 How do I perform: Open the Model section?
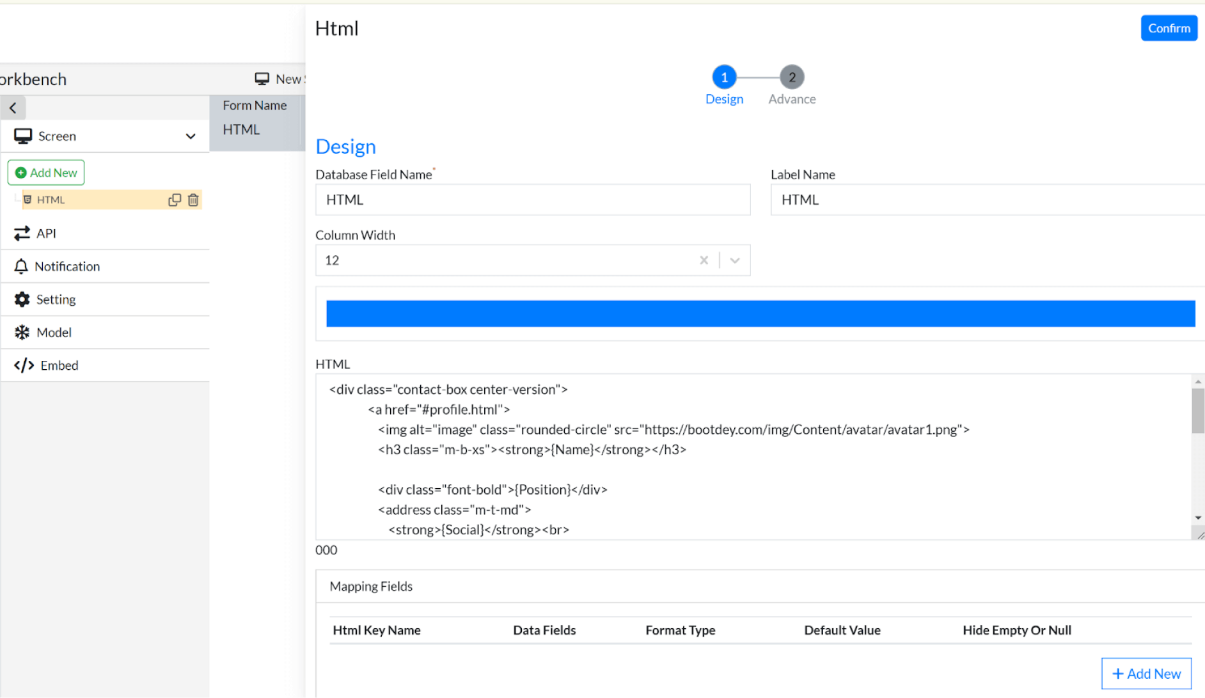(54, 333)
